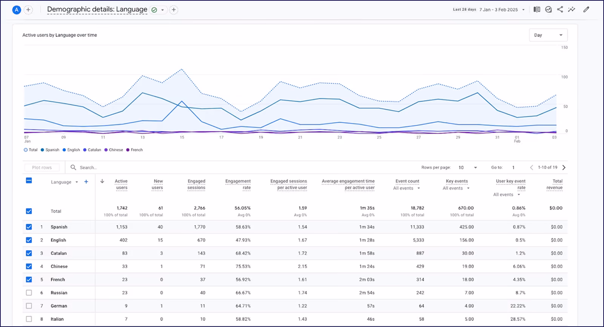Click the edit comparisons columns icon
The width and height of the screenshot is (604, 327).
point(537,9)
